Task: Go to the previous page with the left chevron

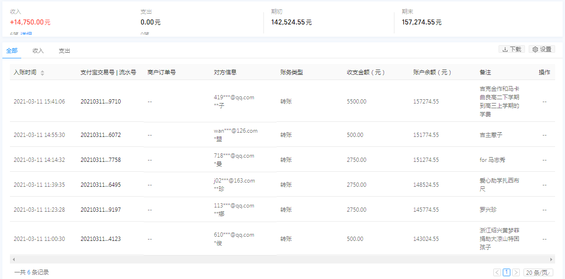Action: [x=497, y=272]
